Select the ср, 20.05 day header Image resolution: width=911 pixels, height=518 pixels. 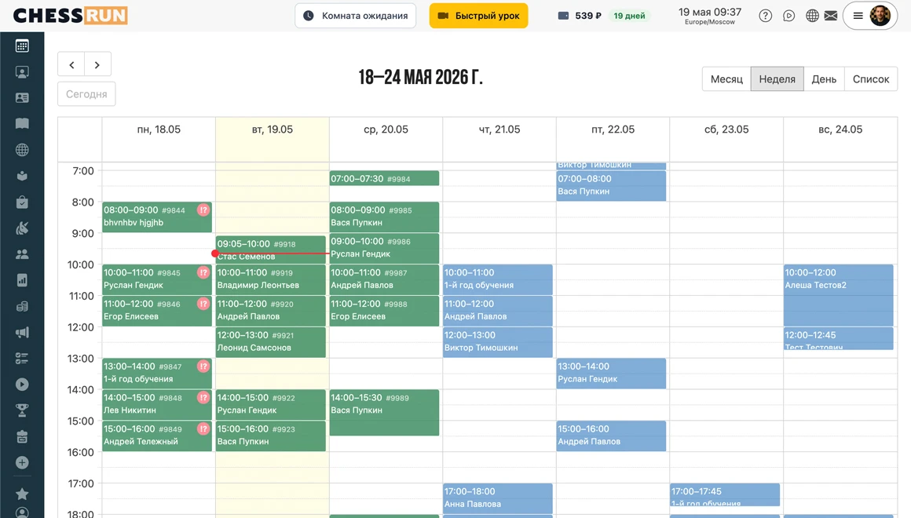coord(386,129)
